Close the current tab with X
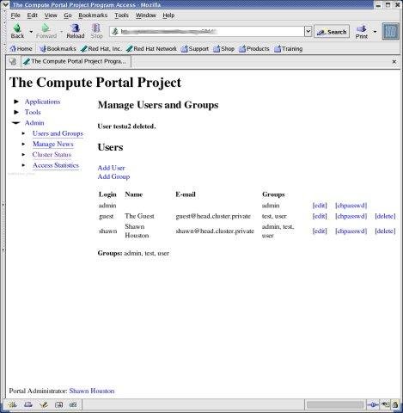 tap(394, 62)
